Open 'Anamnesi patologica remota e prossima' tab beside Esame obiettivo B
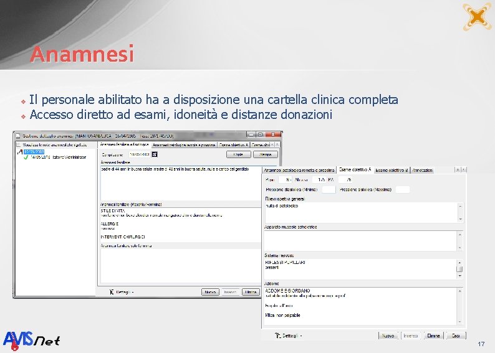Screen dimensions: 495x353 tap(299, 170)
